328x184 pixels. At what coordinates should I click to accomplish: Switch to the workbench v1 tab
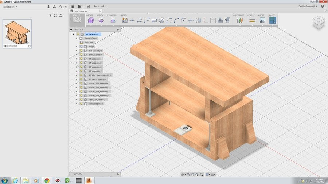click(x=82, y=11)
